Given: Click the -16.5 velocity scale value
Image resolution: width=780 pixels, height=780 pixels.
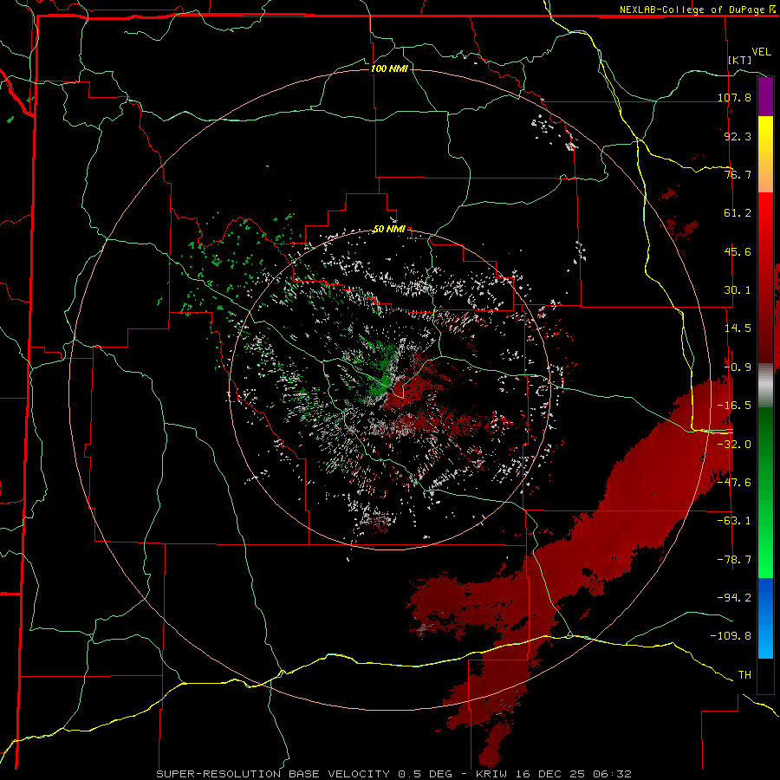Looking at the screenshot, I should [x=734, y=406].
